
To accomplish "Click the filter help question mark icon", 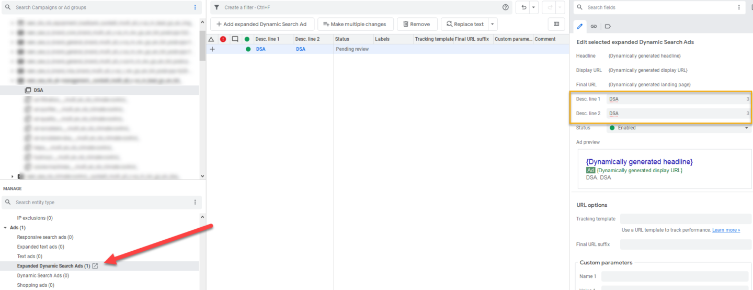I will [x=505, y=7].
